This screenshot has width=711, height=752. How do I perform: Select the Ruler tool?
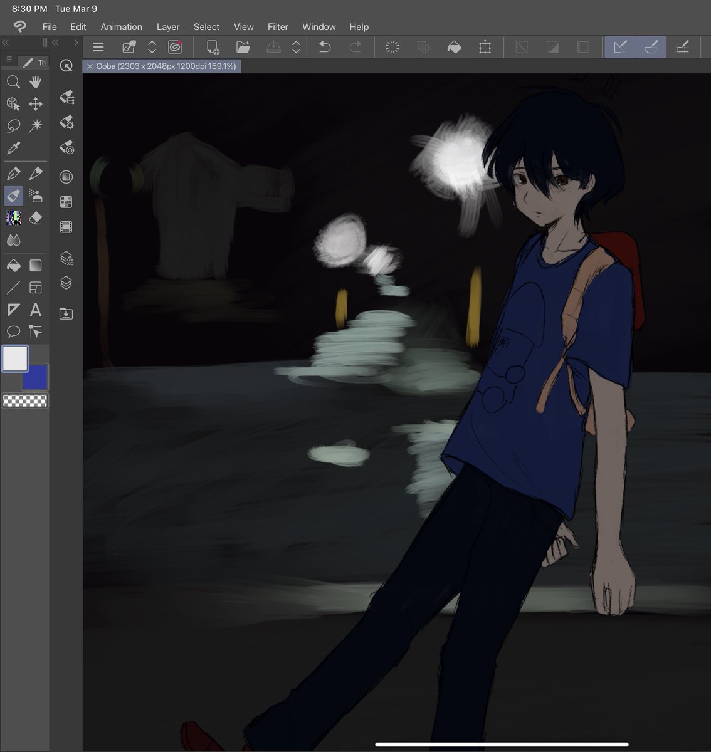[x=13, y=310]
